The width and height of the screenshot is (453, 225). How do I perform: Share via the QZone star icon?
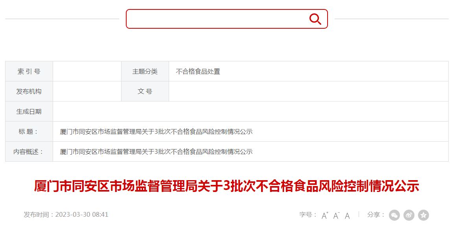pyautogui.click(x=424, y=215)
